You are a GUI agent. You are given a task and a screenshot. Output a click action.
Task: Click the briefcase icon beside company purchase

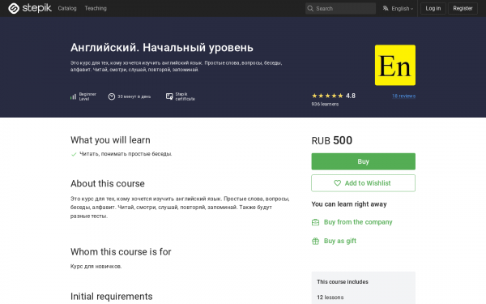(x=315, y=222)
